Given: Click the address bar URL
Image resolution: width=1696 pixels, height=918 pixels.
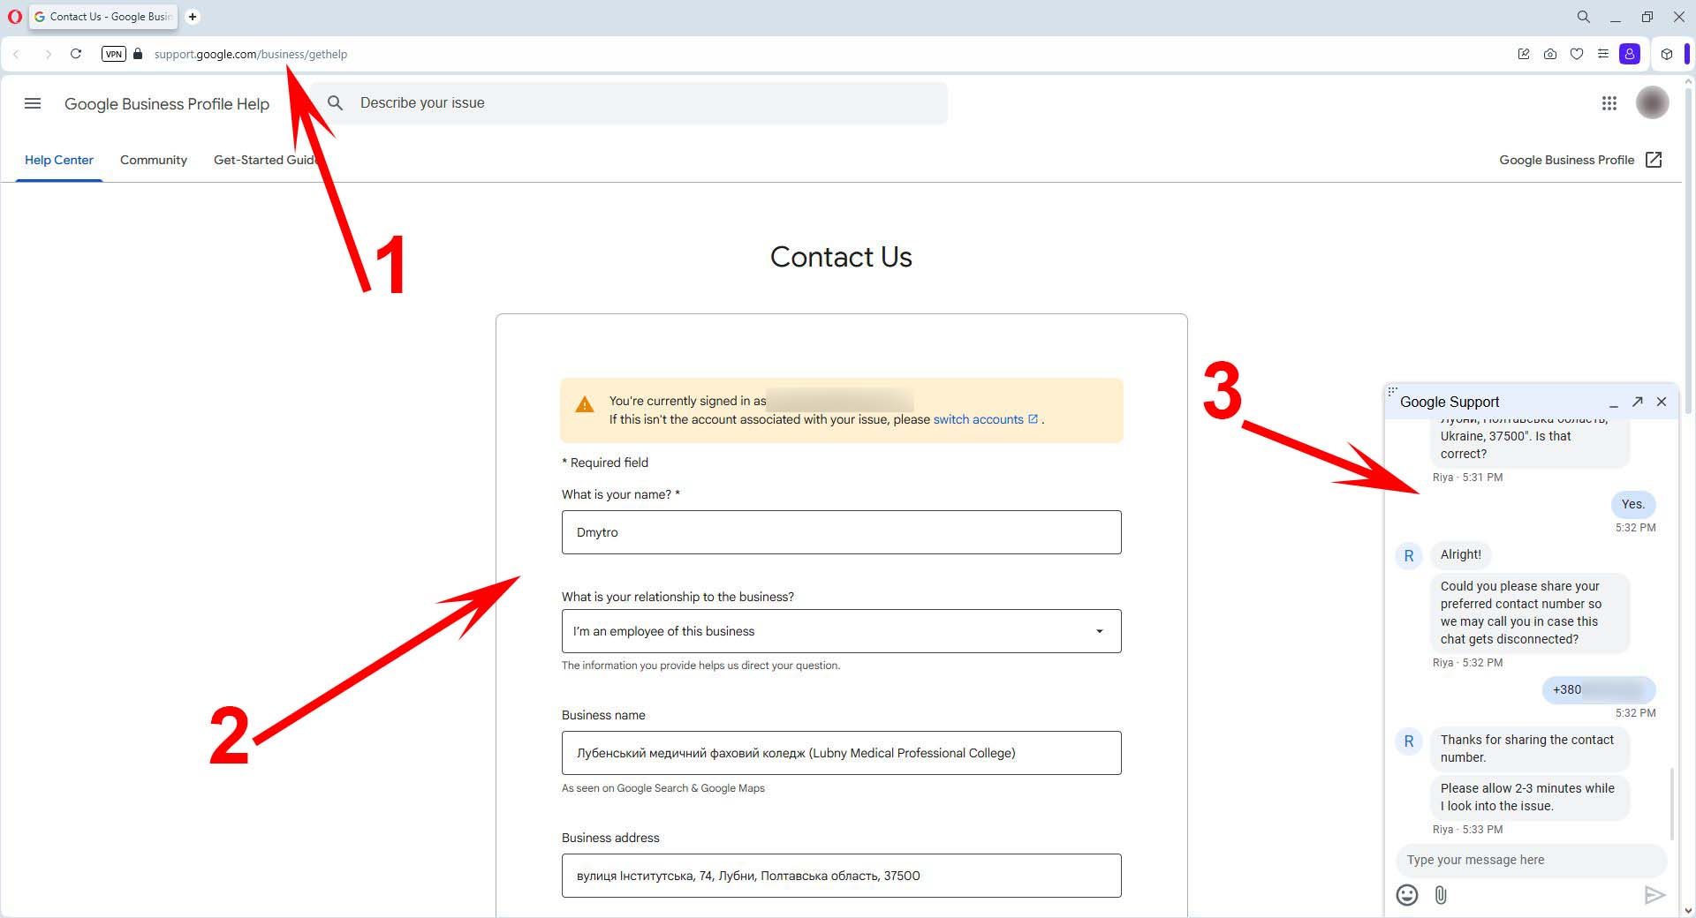Looking at the screenshot, I should pyautogui.click(x=251, y=54).
